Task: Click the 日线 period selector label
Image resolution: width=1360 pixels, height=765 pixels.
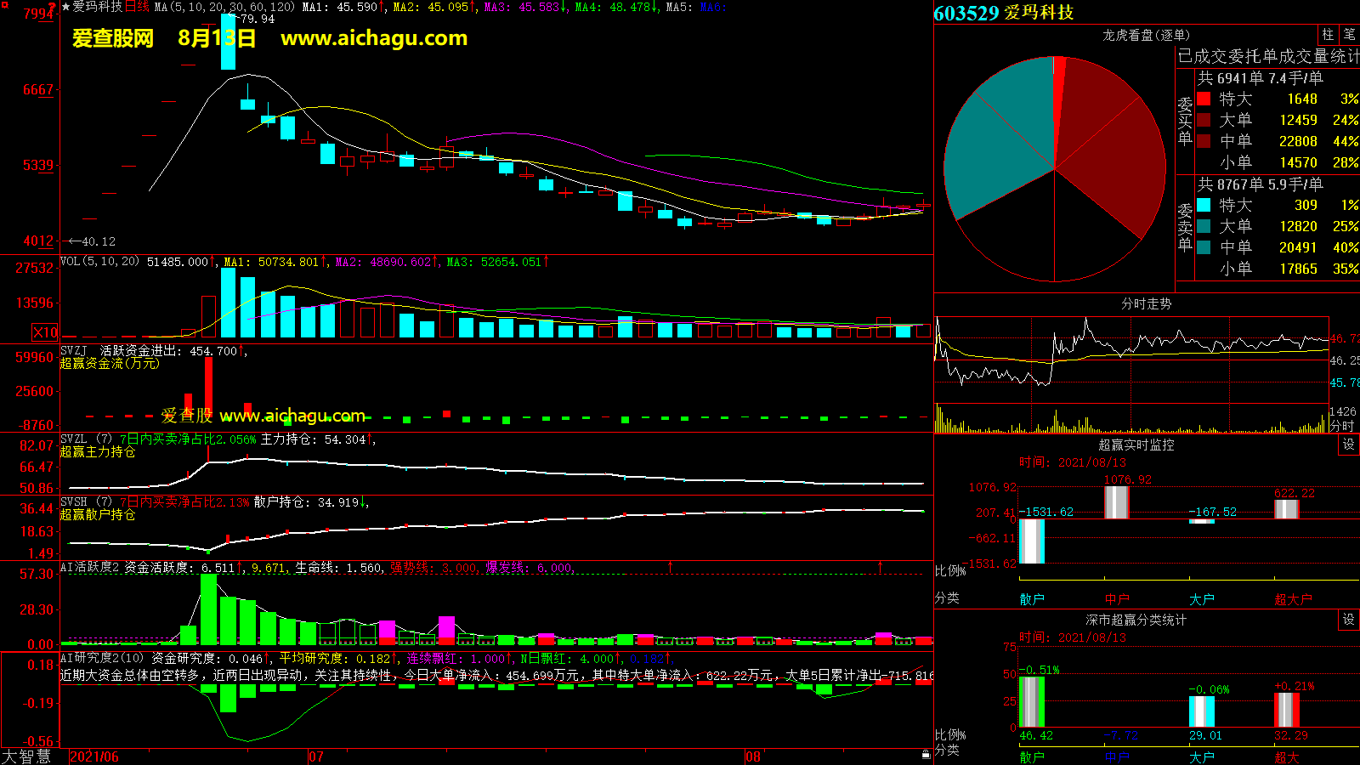Action: [137, 7]
